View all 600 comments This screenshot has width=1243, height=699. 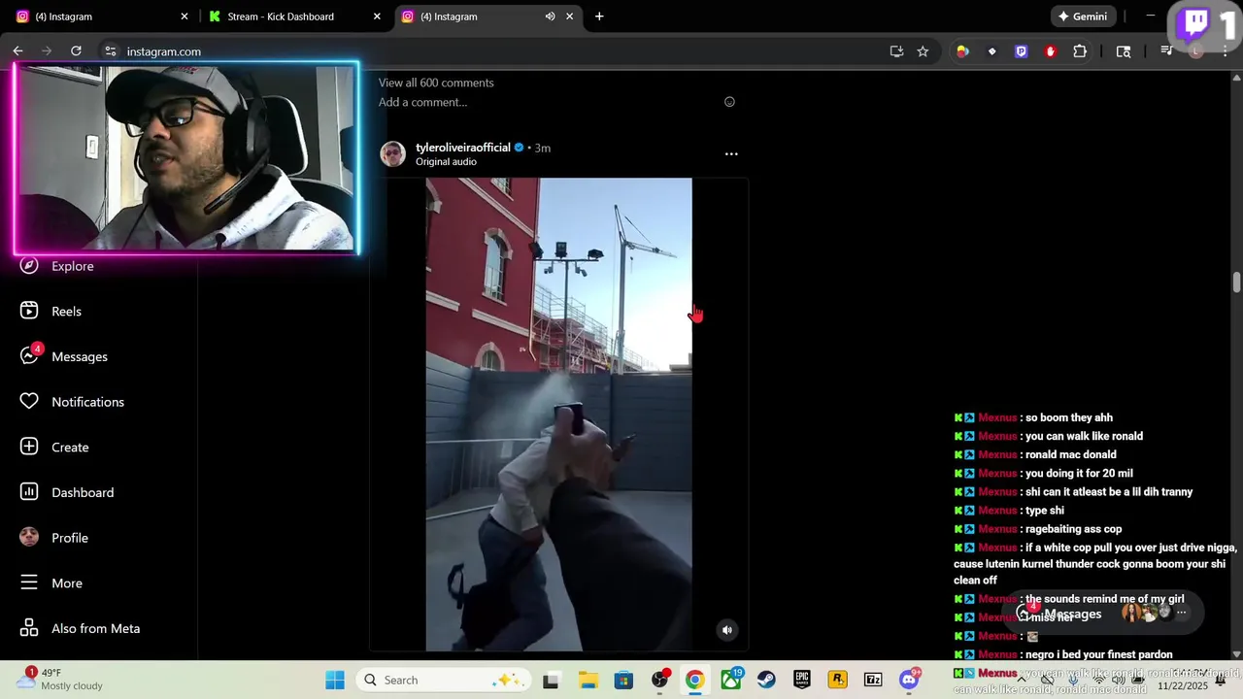point(436,83)
